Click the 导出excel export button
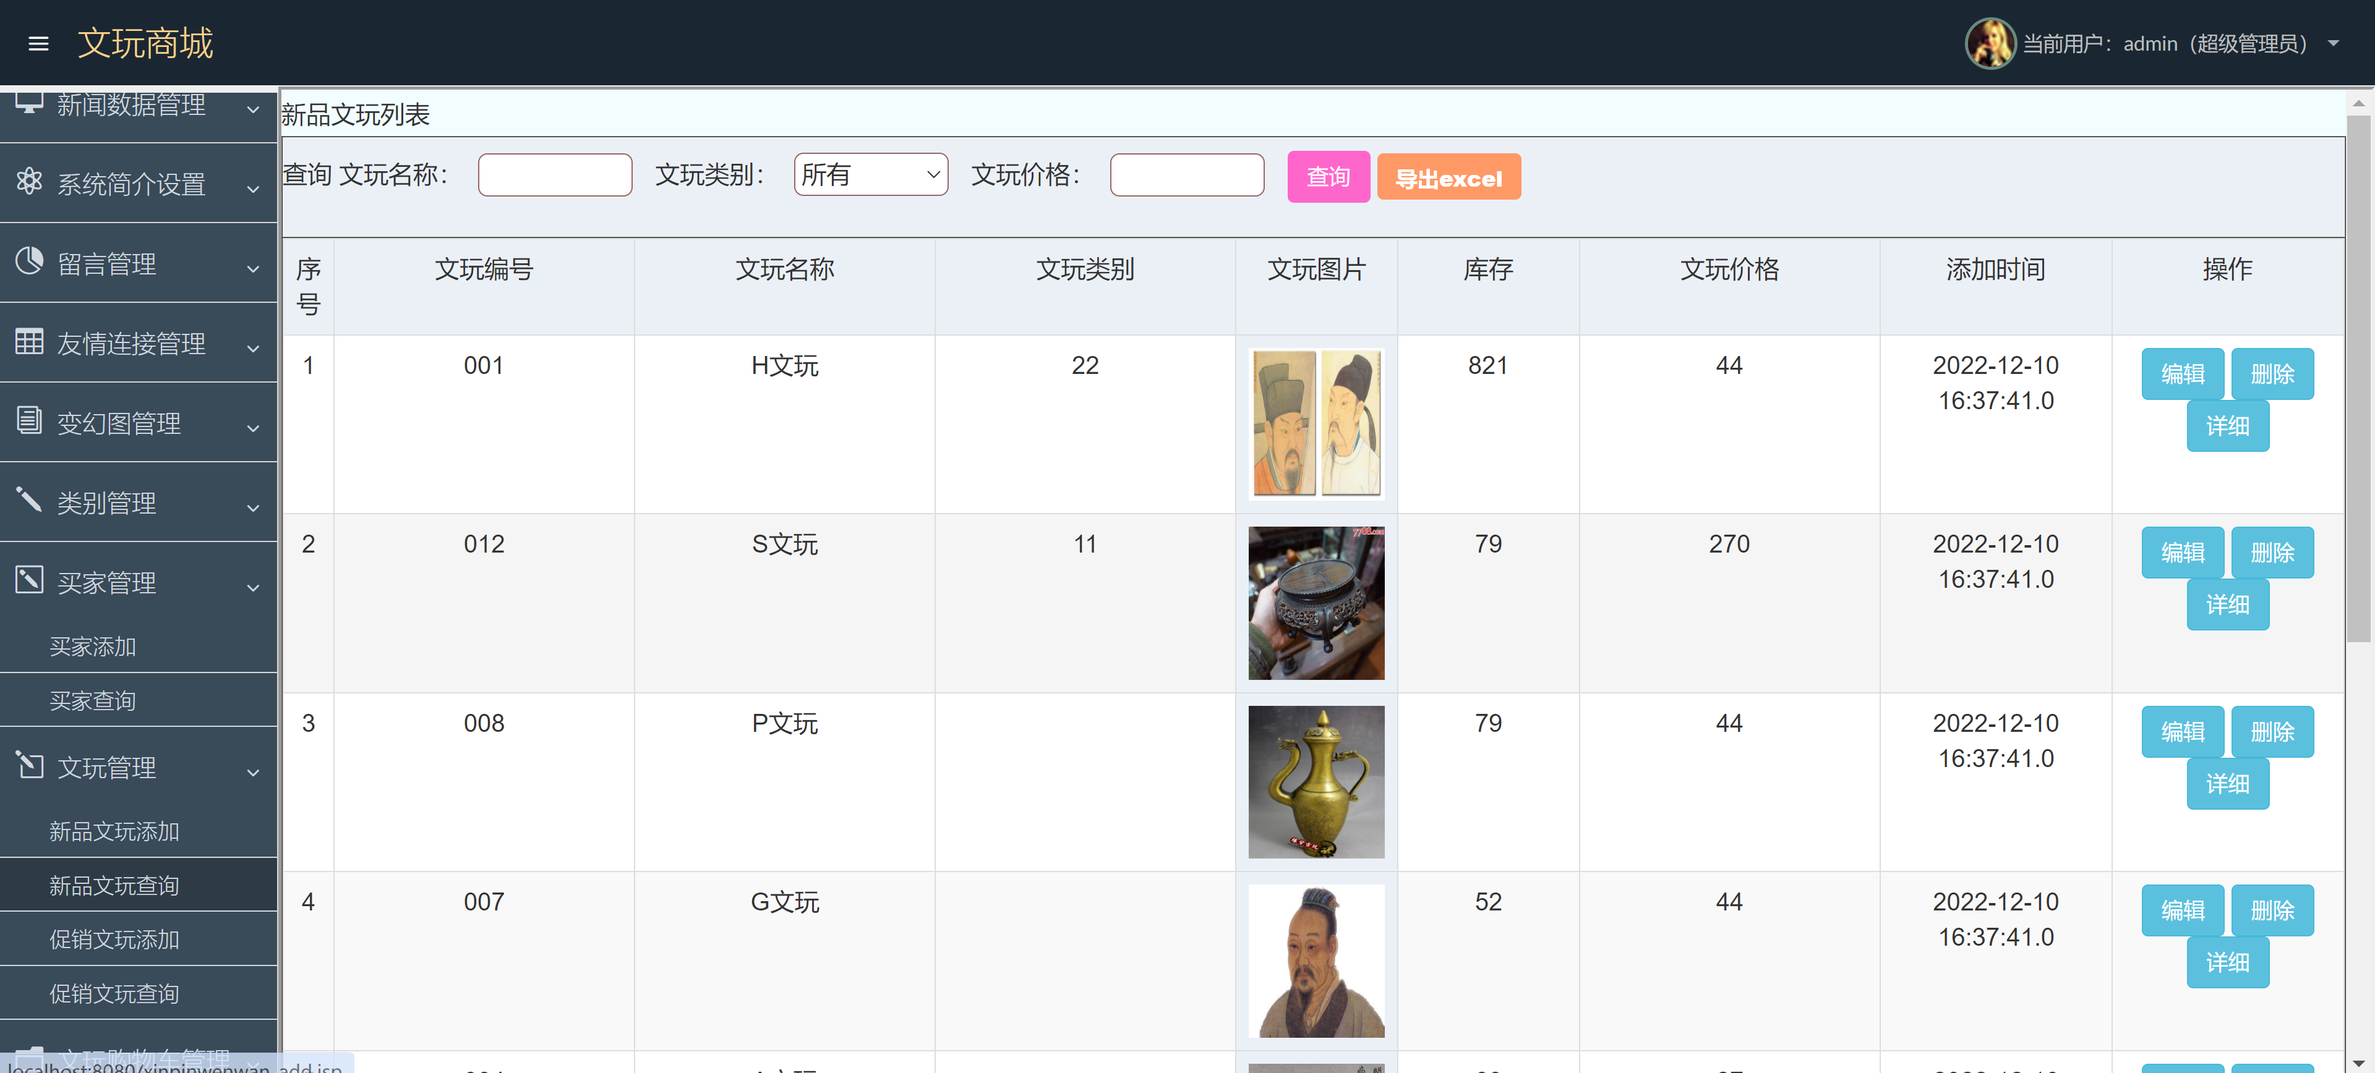The image size is (2375, 1073). point(1449,176)
